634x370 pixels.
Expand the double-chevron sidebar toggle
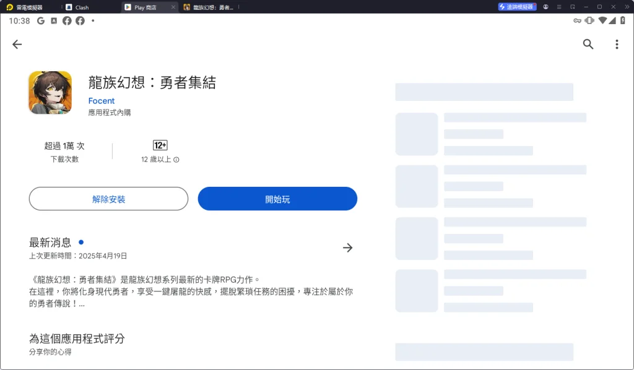627,7
